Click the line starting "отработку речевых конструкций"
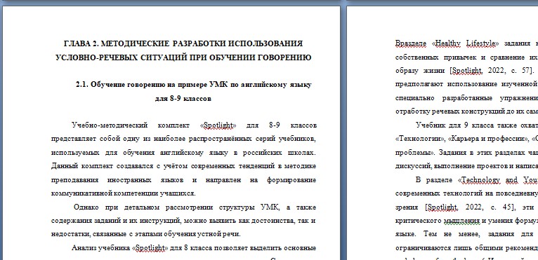 (466, 111)
